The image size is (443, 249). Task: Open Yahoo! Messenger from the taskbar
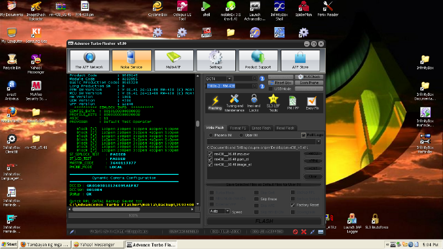[x=93, y=244]
